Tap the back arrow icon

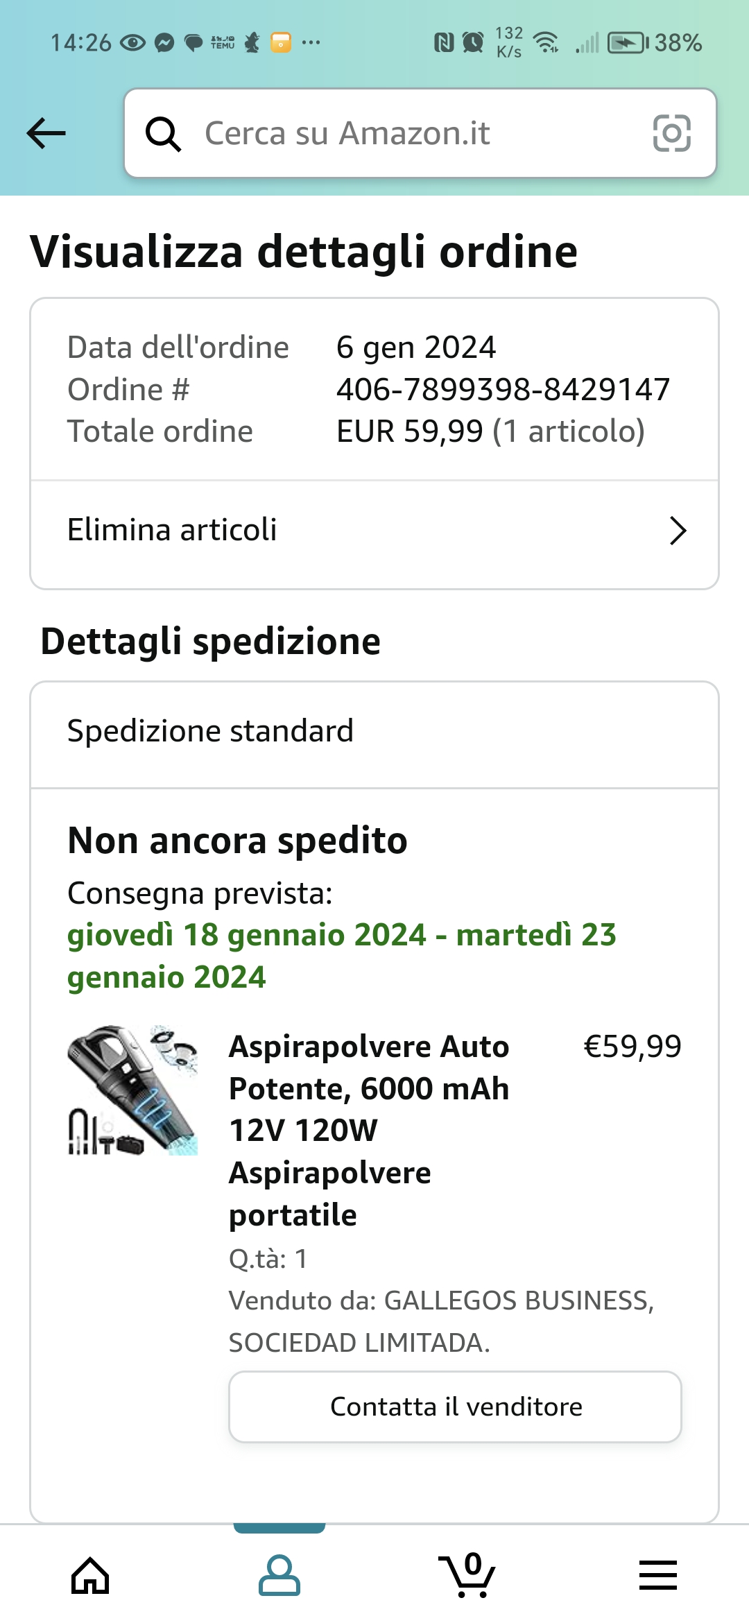46,133
